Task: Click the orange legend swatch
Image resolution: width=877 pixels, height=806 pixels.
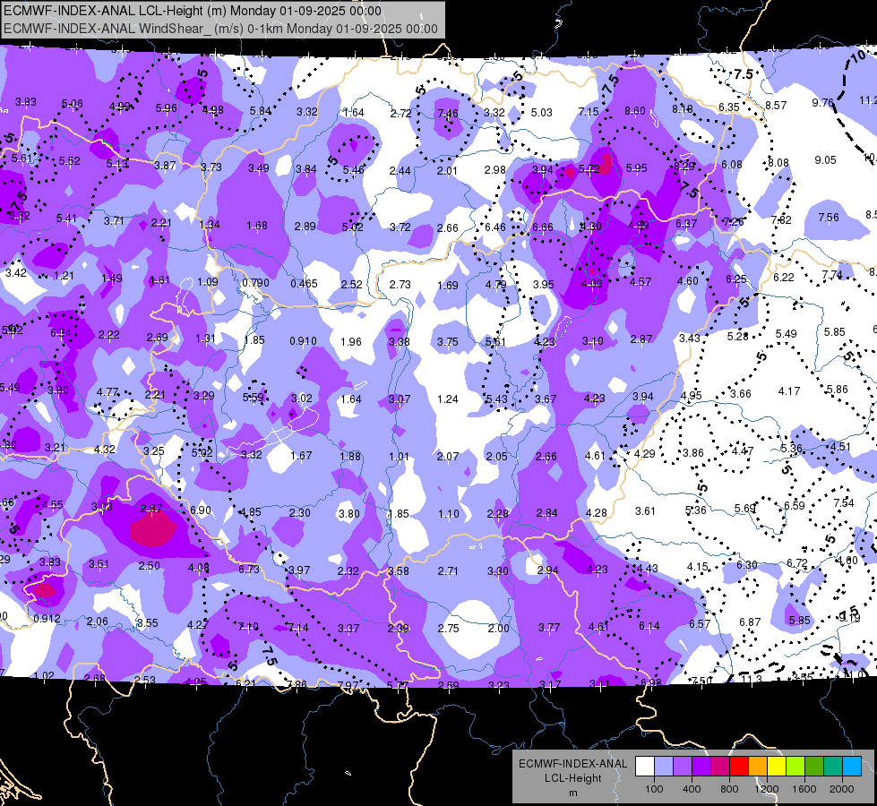Action: pyautogui.click(x=758, y=767)
